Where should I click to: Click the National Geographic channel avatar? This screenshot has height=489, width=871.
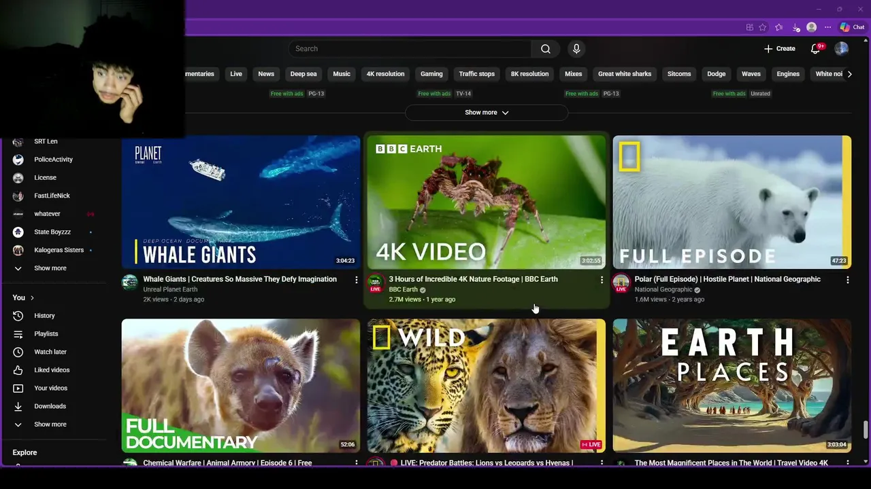click(621, 283)
